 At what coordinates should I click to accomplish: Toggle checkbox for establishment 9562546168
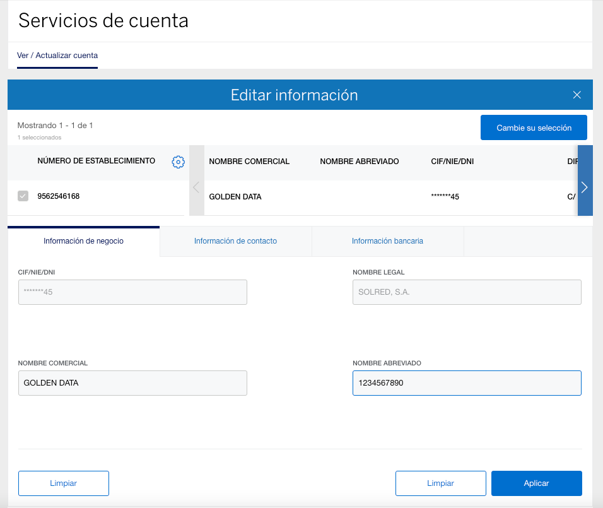click(23, 196)
